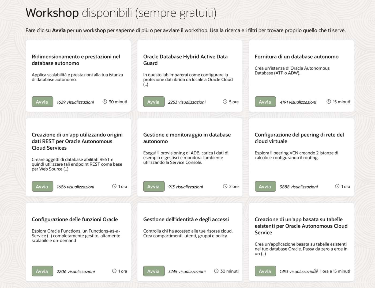The image size is (375, 288).
Task: Click the 1629 visualizzazioni count
Action: (75, 102)
